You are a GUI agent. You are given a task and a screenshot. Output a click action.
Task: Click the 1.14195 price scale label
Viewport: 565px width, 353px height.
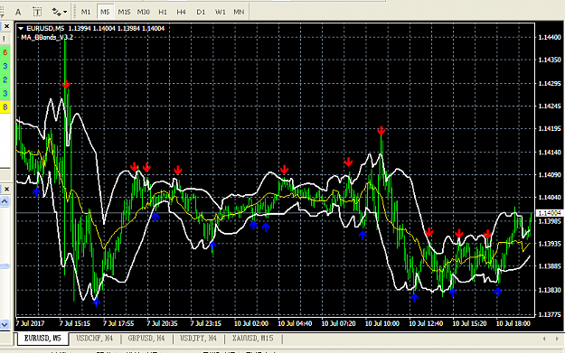(550, 128)
